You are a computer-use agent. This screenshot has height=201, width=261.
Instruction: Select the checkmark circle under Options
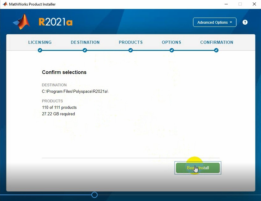pyautogui.click(x=171, y=50)
